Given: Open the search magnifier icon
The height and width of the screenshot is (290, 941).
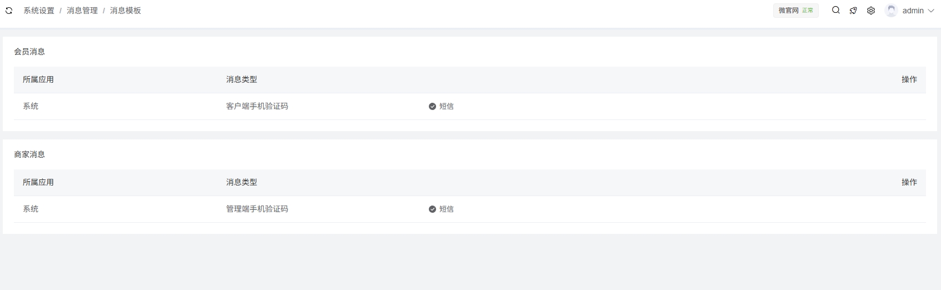Looking at the screenshot, I should click(835, 10).
